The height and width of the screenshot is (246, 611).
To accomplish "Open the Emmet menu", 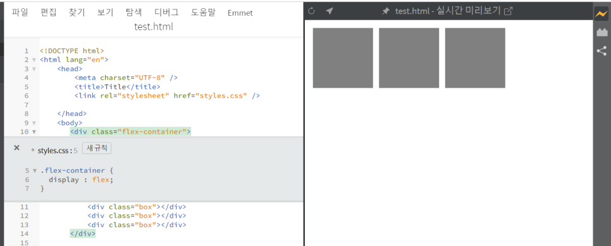I will click(240, 13).
